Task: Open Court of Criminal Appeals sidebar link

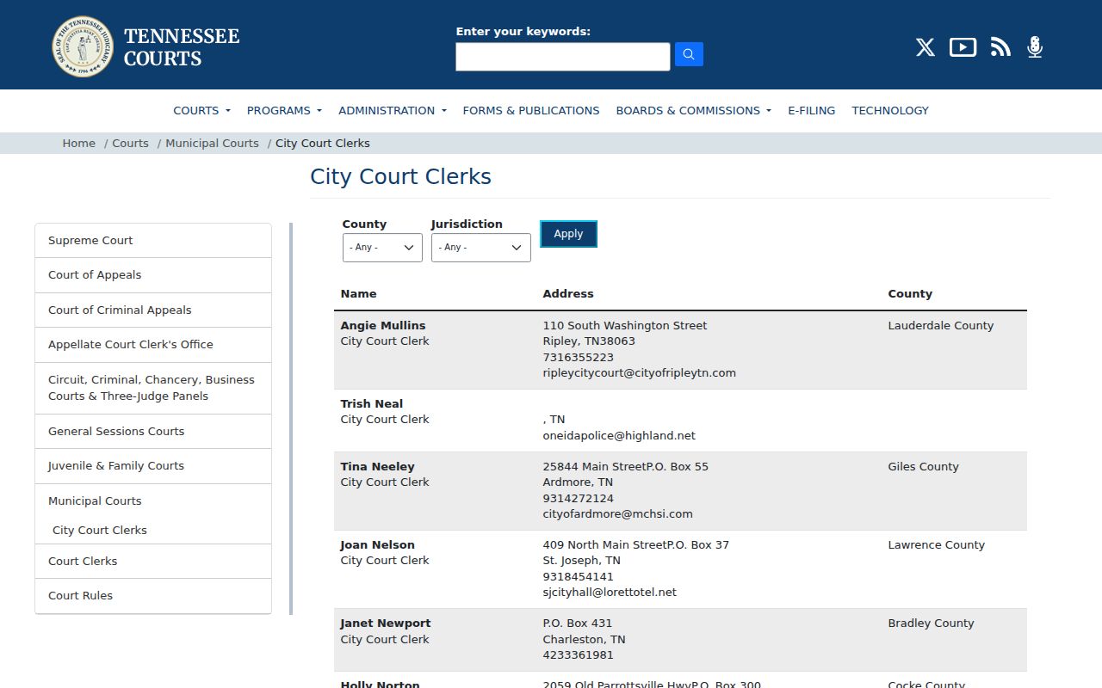Action: click(153, 310)
